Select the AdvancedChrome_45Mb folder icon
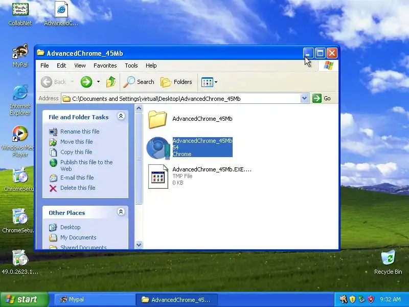 (157, 119)
